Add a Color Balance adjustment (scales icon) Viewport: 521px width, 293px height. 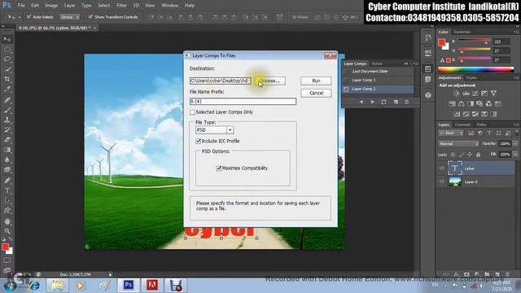(462, 104)
